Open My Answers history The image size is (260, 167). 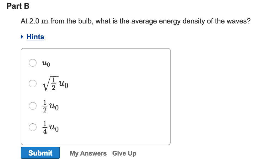coord(88,153)
